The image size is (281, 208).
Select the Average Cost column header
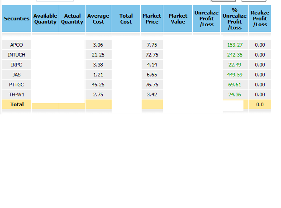coord(98,19)
